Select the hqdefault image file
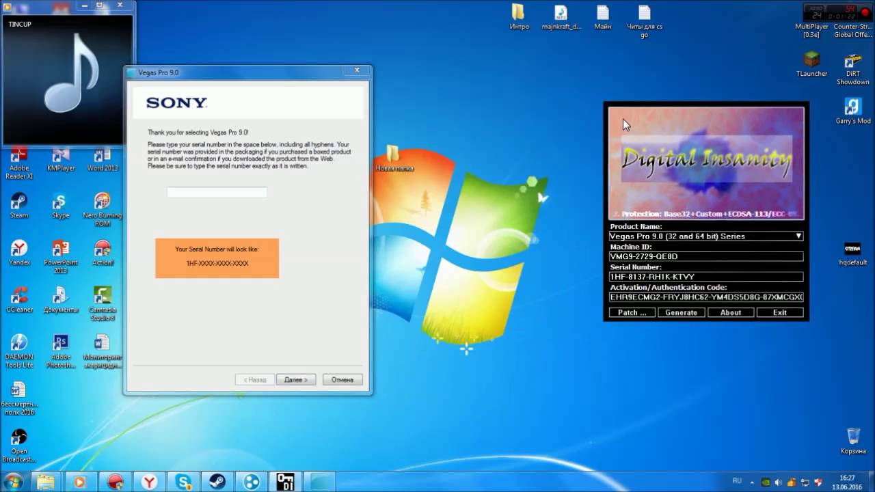 pyautogui.click(x=852, y=253)
